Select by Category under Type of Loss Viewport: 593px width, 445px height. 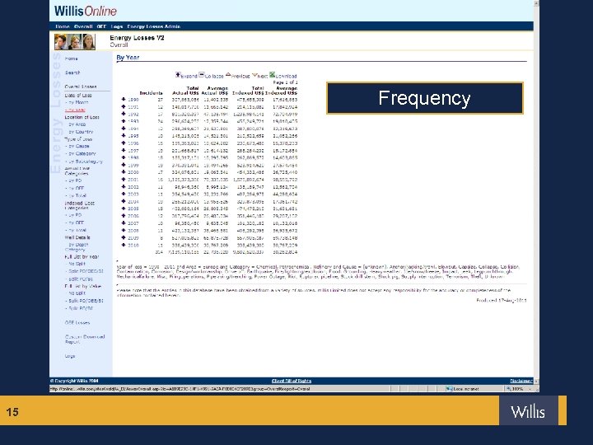(81, 153)
